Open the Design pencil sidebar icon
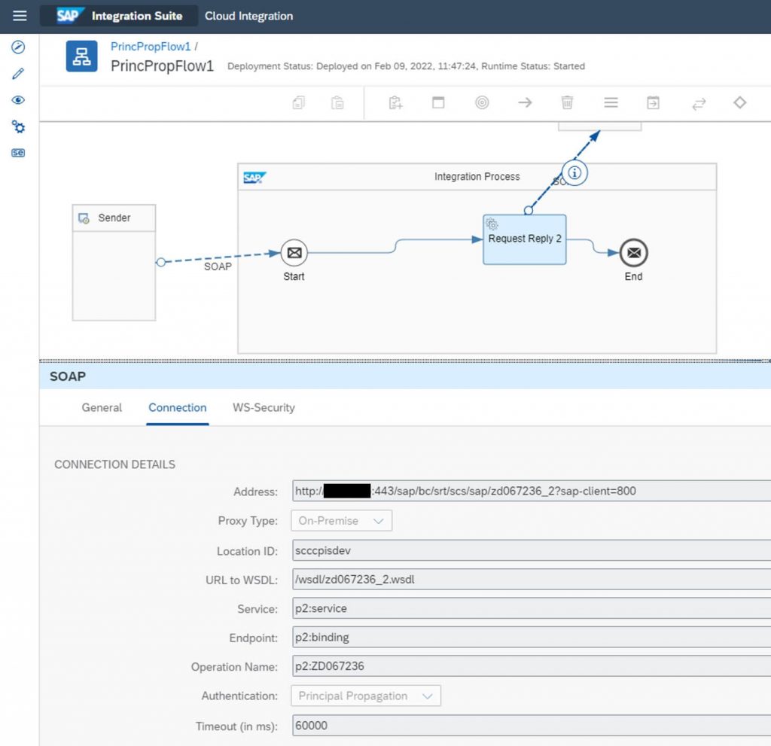The height and width of the screenshot is (746, 771). tap(18, 74)
